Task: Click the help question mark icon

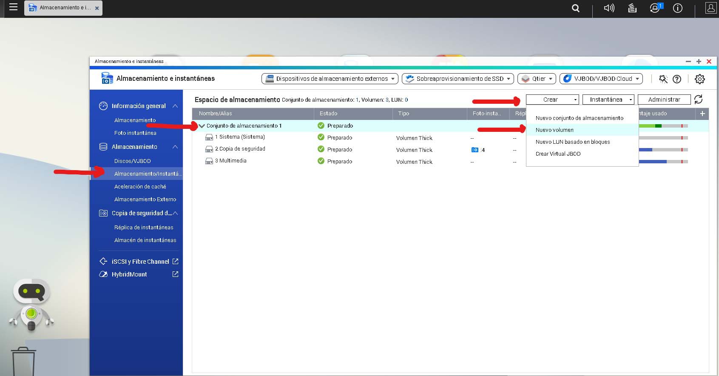Action: tap(677, 79)
